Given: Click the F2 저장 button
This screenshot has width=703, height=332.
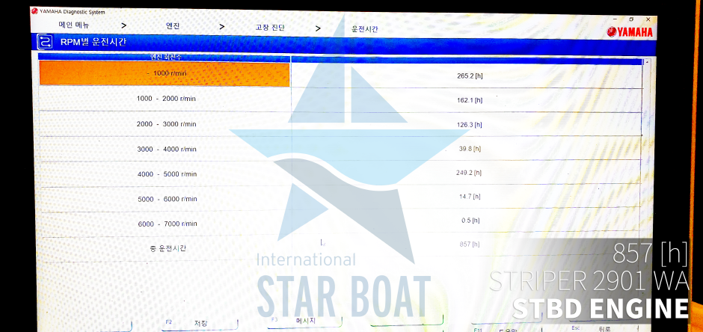Looking at the screenshot, I should (200, 324).
